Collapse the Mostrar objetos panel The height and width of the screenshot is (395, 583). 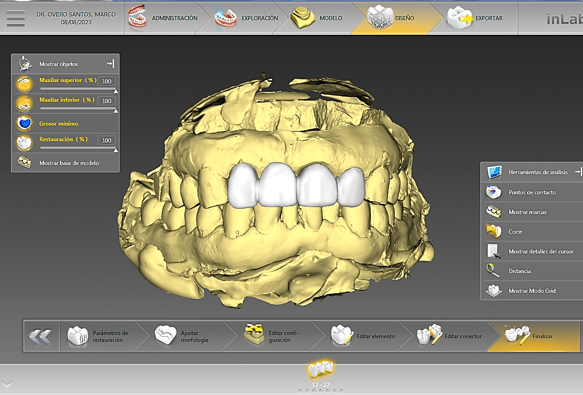coord(110,64)
